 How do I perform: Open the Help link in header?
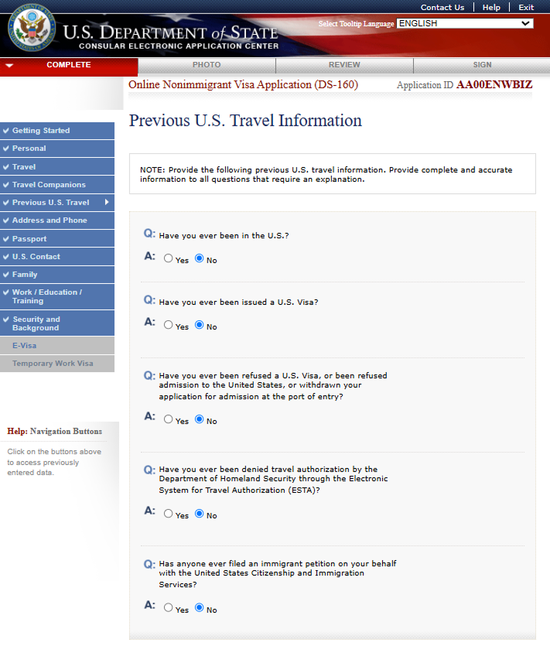491,8
